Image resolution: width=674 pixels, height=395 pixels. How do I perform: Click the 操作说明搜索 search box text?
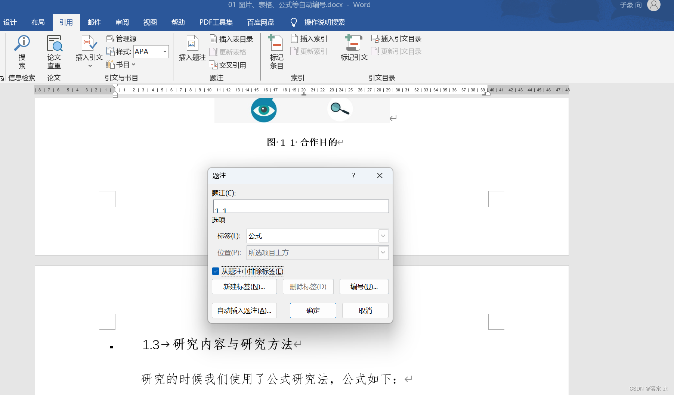pos(325,22)
